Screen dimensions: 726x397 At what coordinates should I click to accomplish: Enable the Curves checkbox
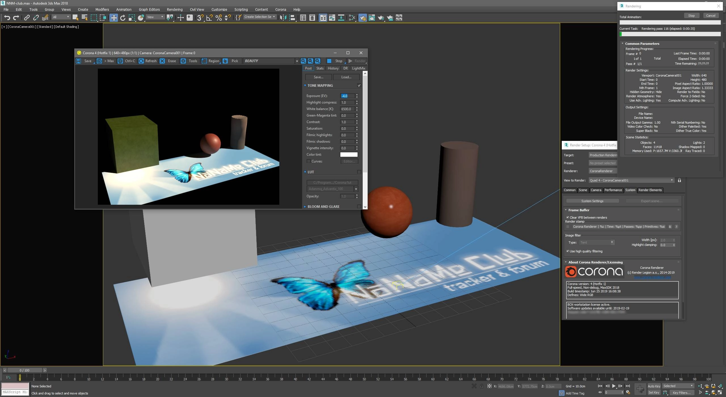pos(309,161)
